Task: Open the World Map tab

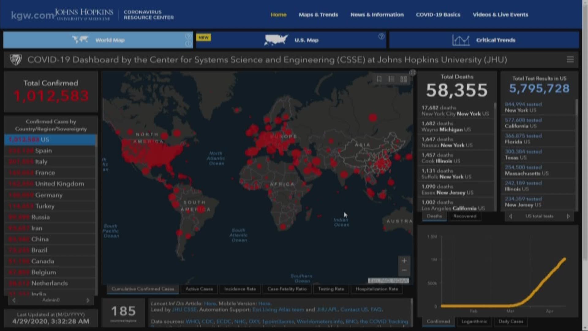Action: click(98, 40)
